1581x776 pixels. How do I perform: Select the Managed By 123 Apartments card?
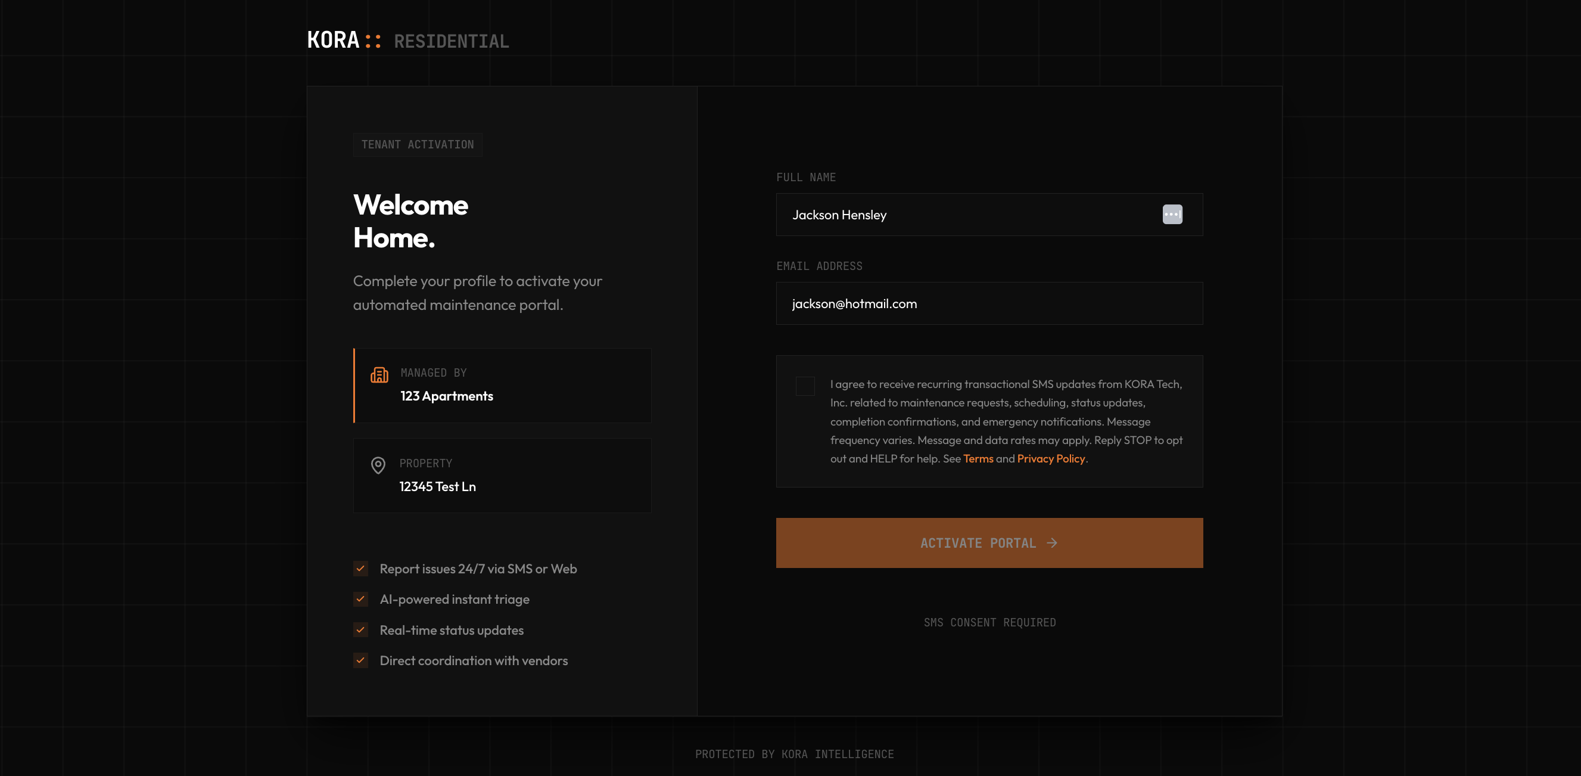coord(502,385)
